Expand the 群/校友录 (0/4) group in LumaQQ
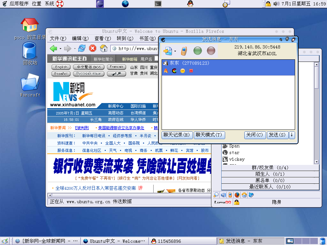327x245 pixels. [x=270, y=168]
